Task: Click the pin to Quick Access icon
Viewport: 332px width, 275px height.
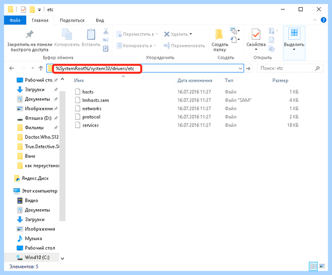Action: [30, 34]
